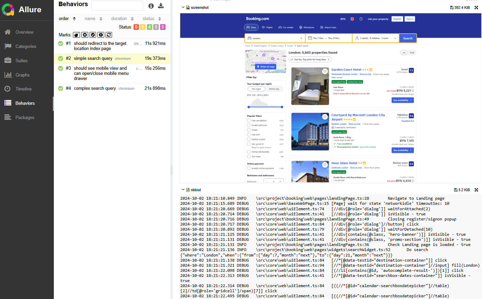482x299 pixels.
Task: Check the Private bathroom filter checkbox
Action: (x=249, y=125)
